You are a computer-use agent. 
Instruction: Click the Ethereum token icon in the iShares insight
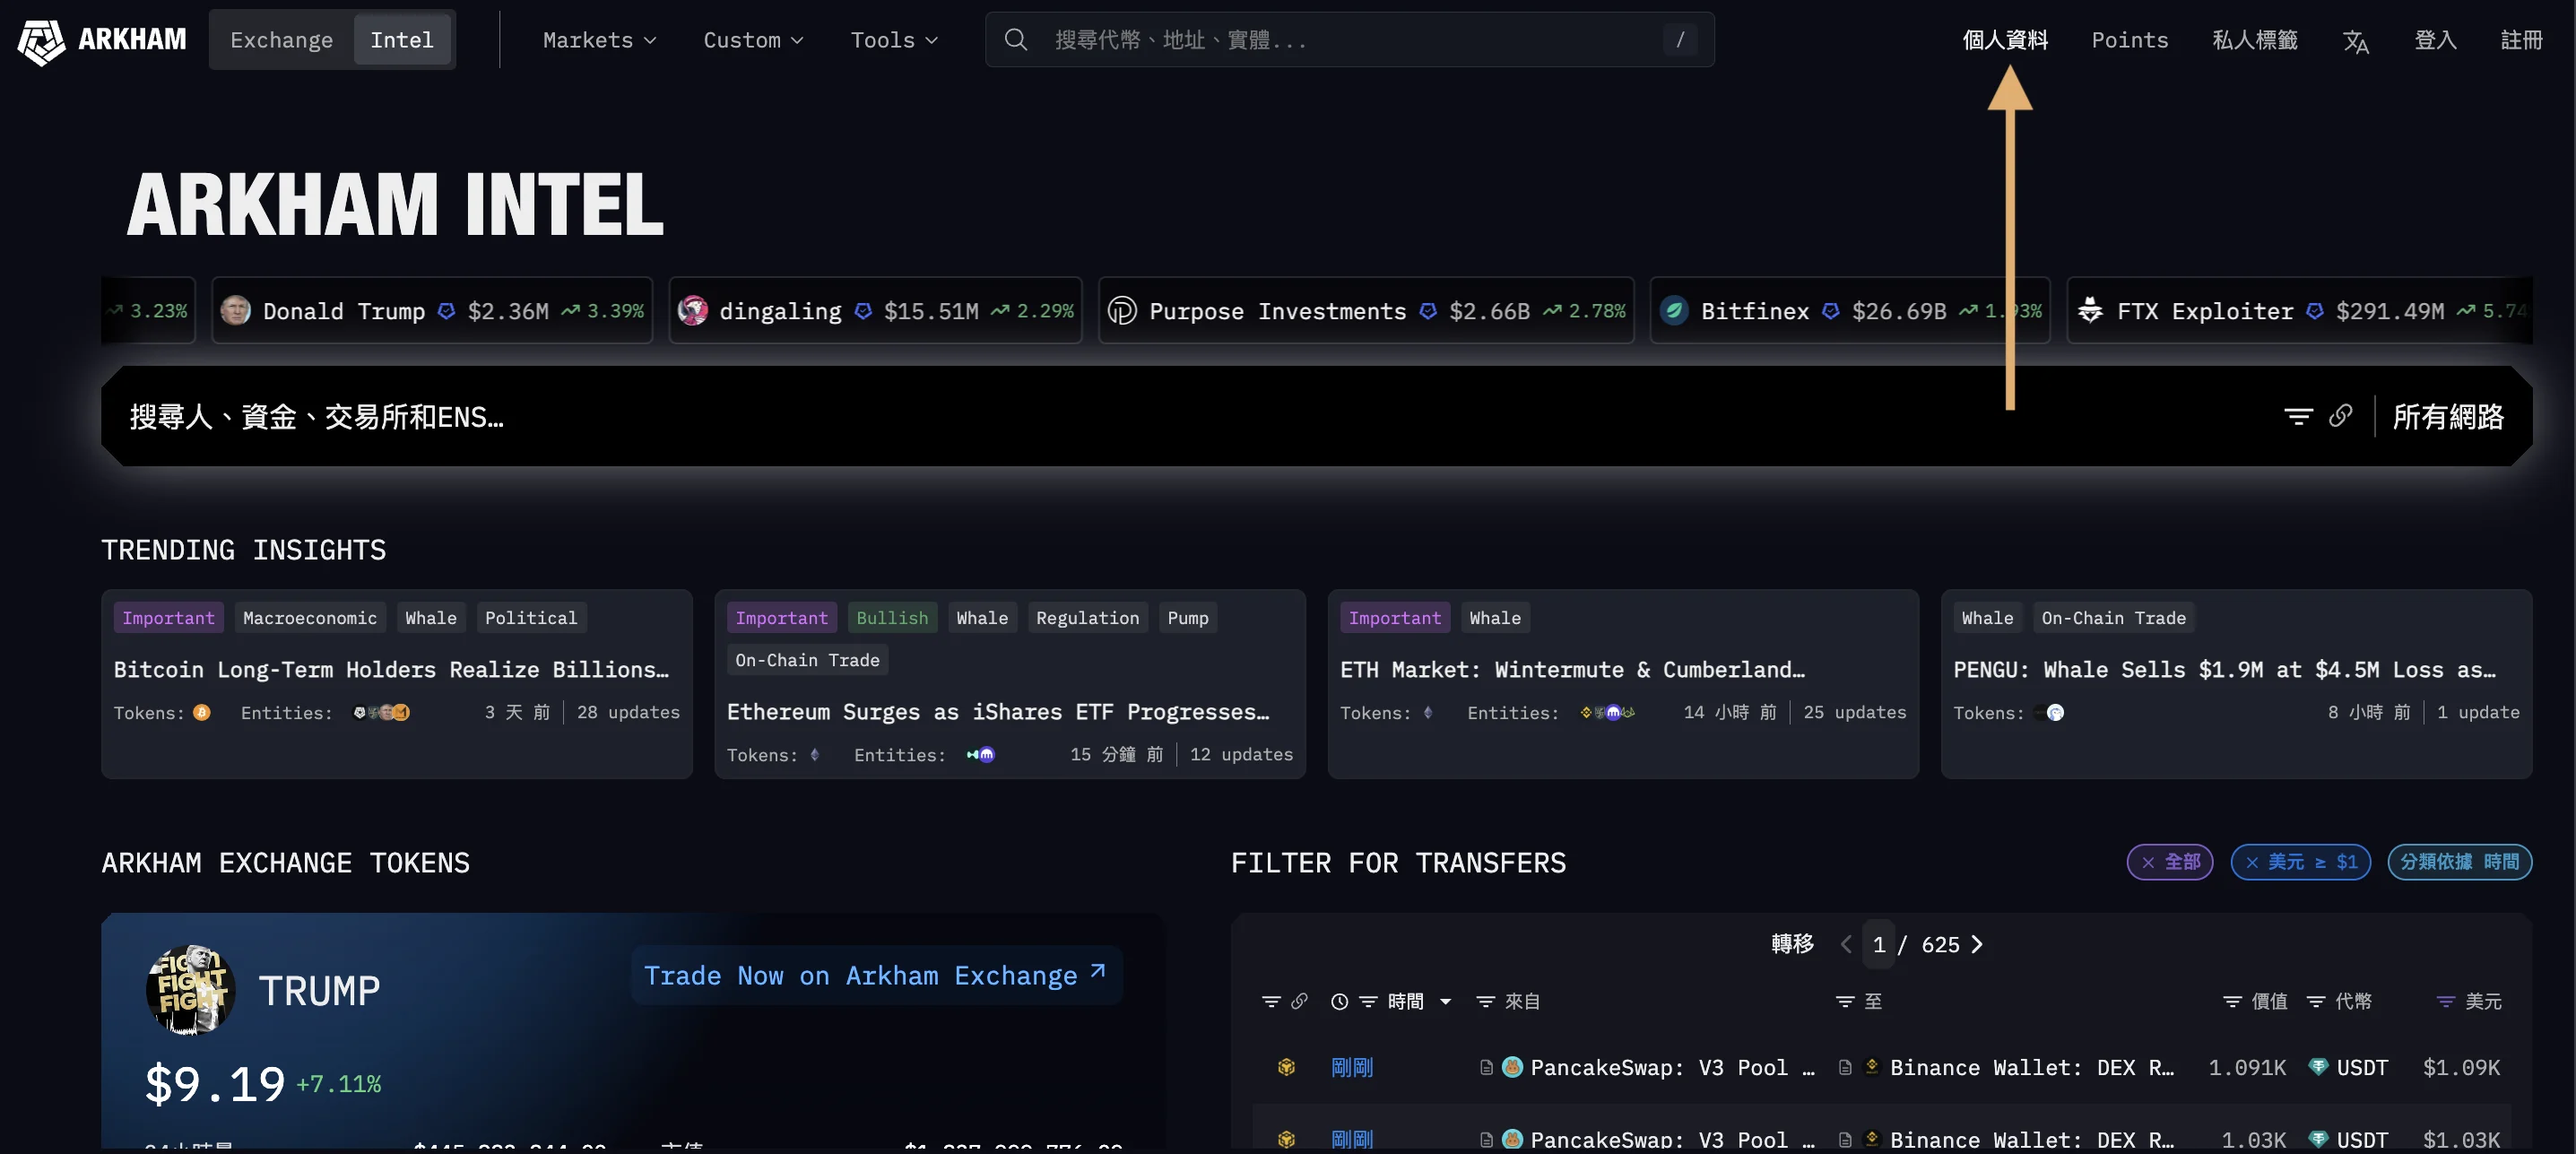(x=815, y=755)
